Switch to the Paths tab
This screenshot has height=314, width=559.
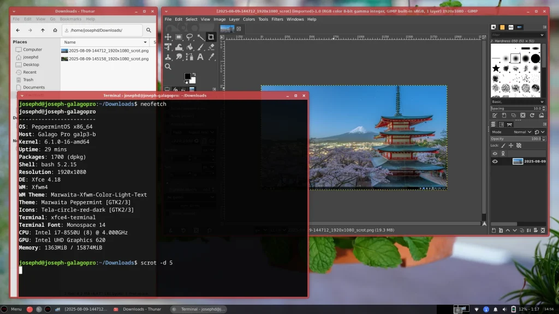point(509,124)
